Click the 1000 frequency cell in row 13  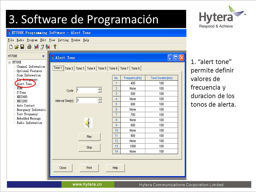(133, 146)
